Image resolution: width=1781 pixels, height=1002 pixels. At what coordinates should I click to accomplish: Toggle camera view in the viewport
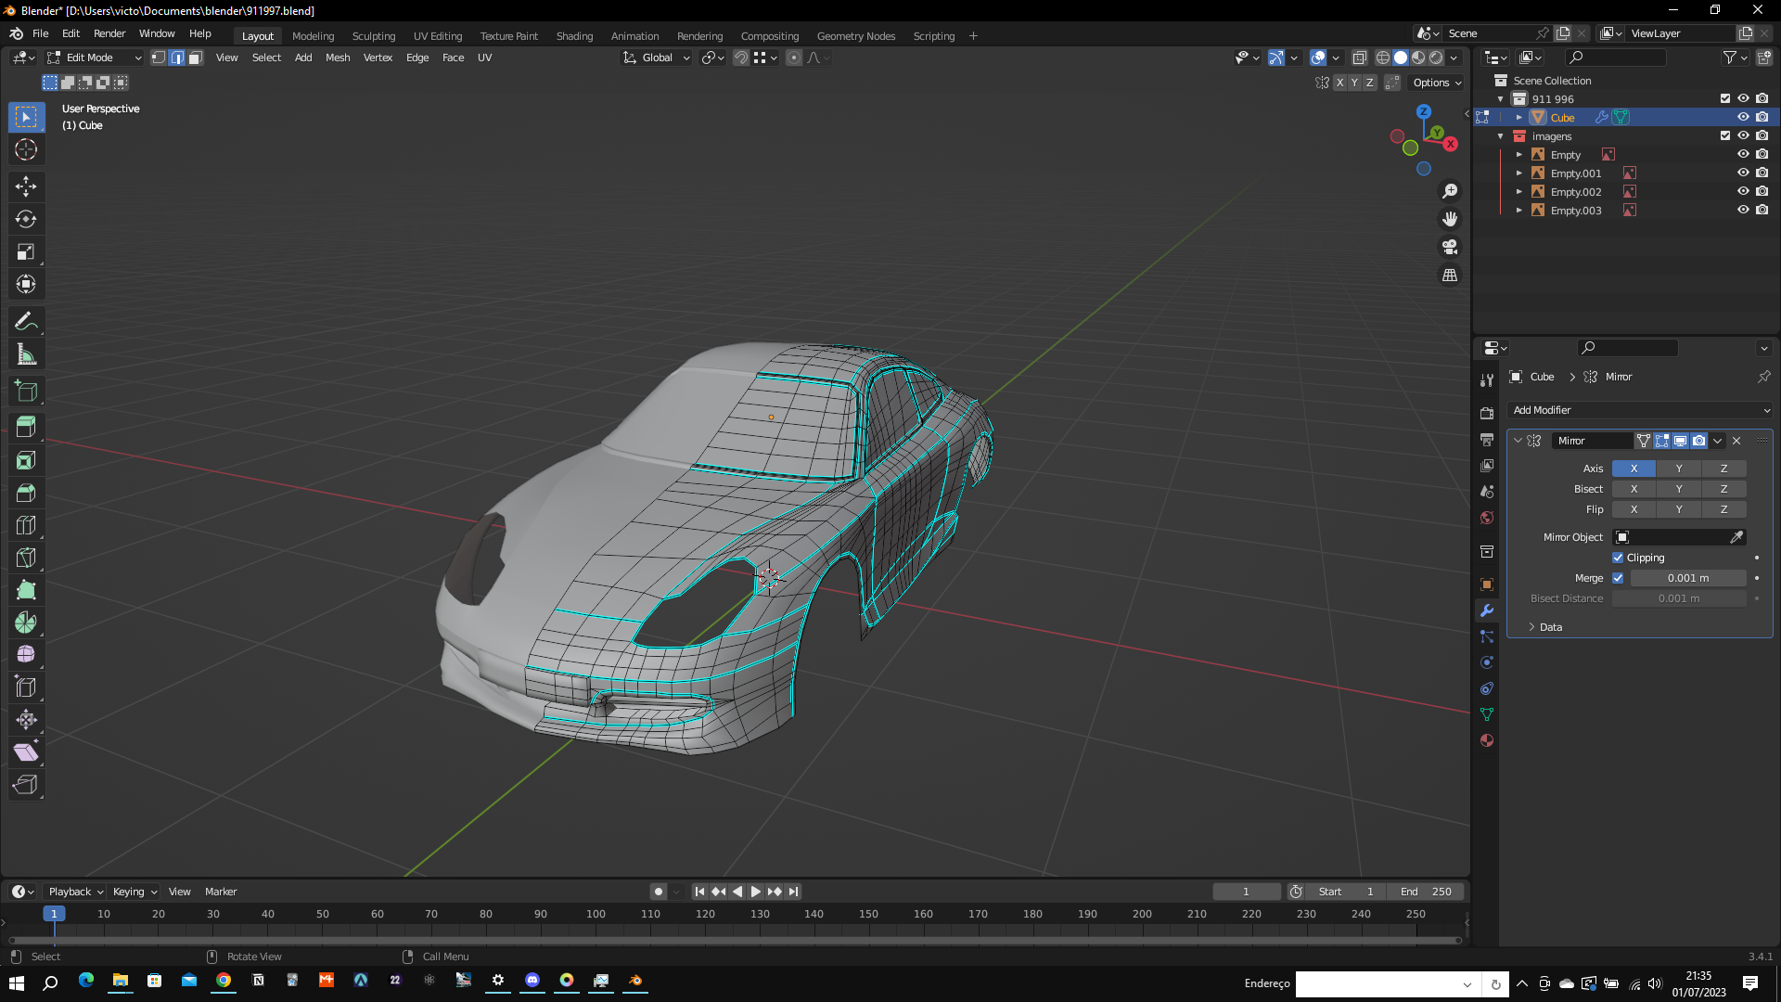(1450, 247)
